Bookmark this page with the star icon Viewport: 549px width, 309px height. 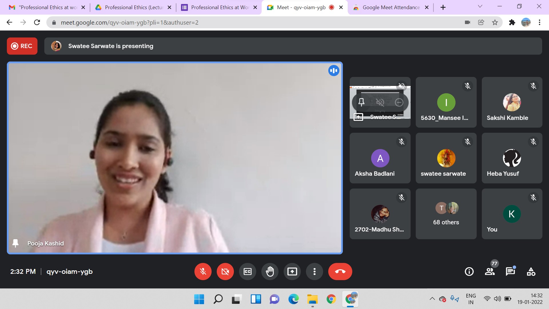point(495,22)
